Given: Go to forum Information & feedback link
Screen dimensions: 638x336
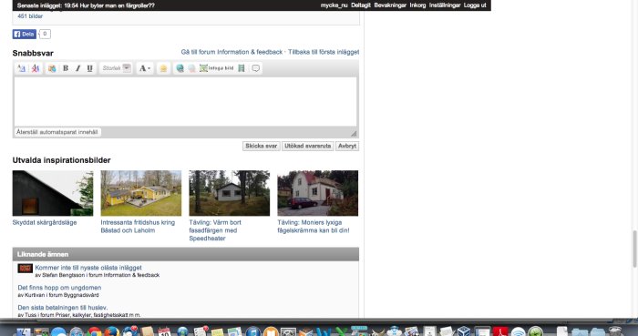Looking at the screenshot, I should pyautogui.click(x=232, y=52).
